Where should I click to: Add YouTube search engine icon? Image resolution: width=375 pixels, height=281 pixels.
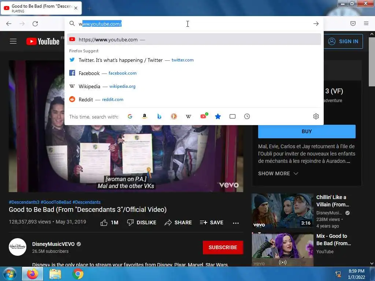point(204,116)
